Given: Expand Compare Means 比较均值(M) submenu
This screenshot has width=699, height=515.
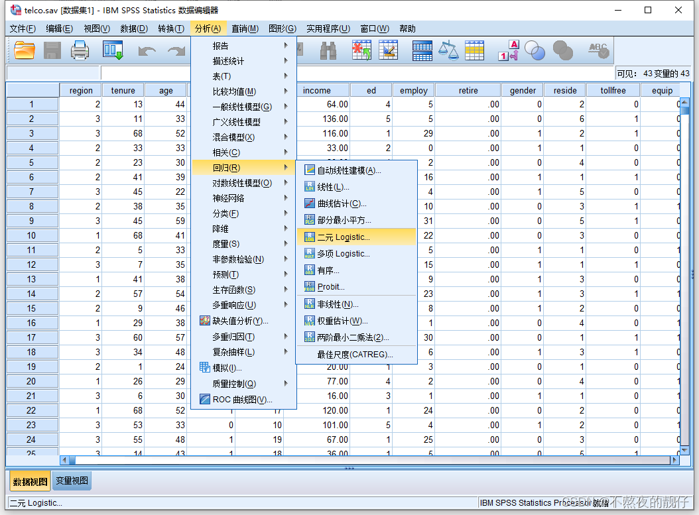Looking at the screenshot, I should point(243,91).
